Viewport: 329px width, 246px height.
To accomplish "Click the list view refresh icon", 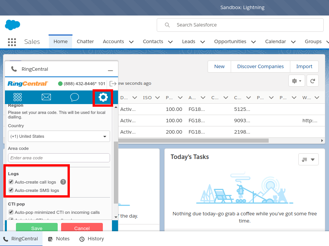I will coord(313,81).
